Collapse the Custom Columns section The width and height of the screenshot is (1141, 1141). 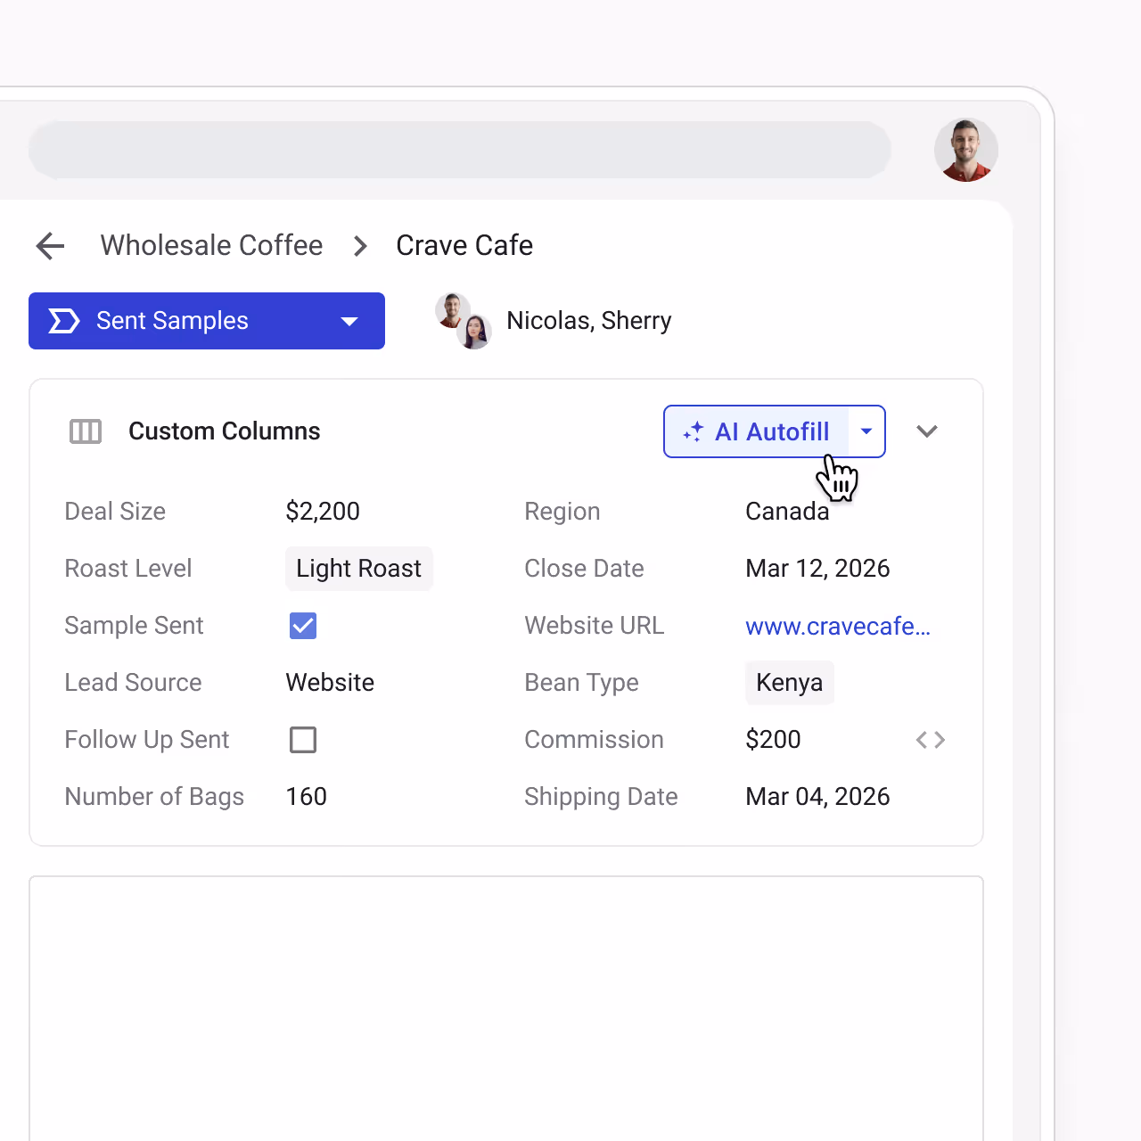point(927,431)
